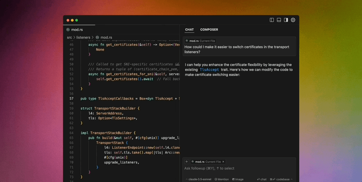362x182 pixels.
Task: Open the claude-3.5-sonnet model selector
Action: tap(198, 179)
